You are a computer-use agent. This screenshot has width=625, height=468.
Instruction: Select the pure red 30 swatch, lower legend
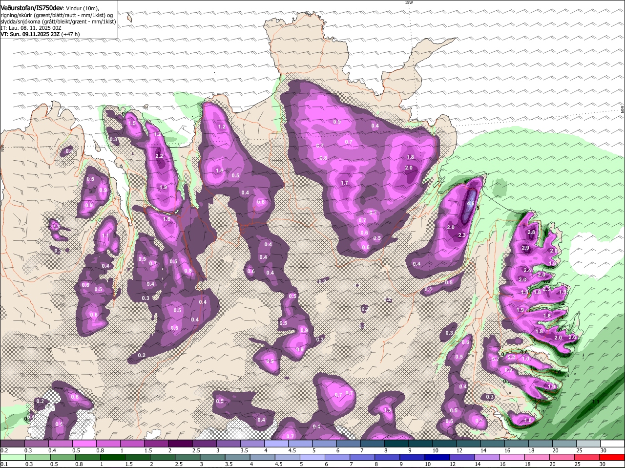pyautogui.click(x=613, y=457)
